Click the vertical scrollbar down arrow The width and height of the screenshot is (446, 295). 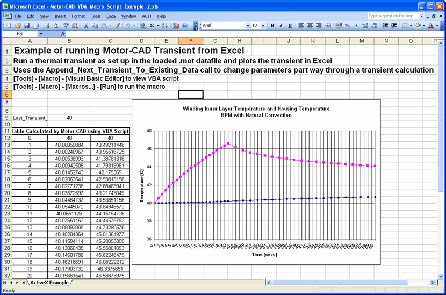click(x=441, y=276)
